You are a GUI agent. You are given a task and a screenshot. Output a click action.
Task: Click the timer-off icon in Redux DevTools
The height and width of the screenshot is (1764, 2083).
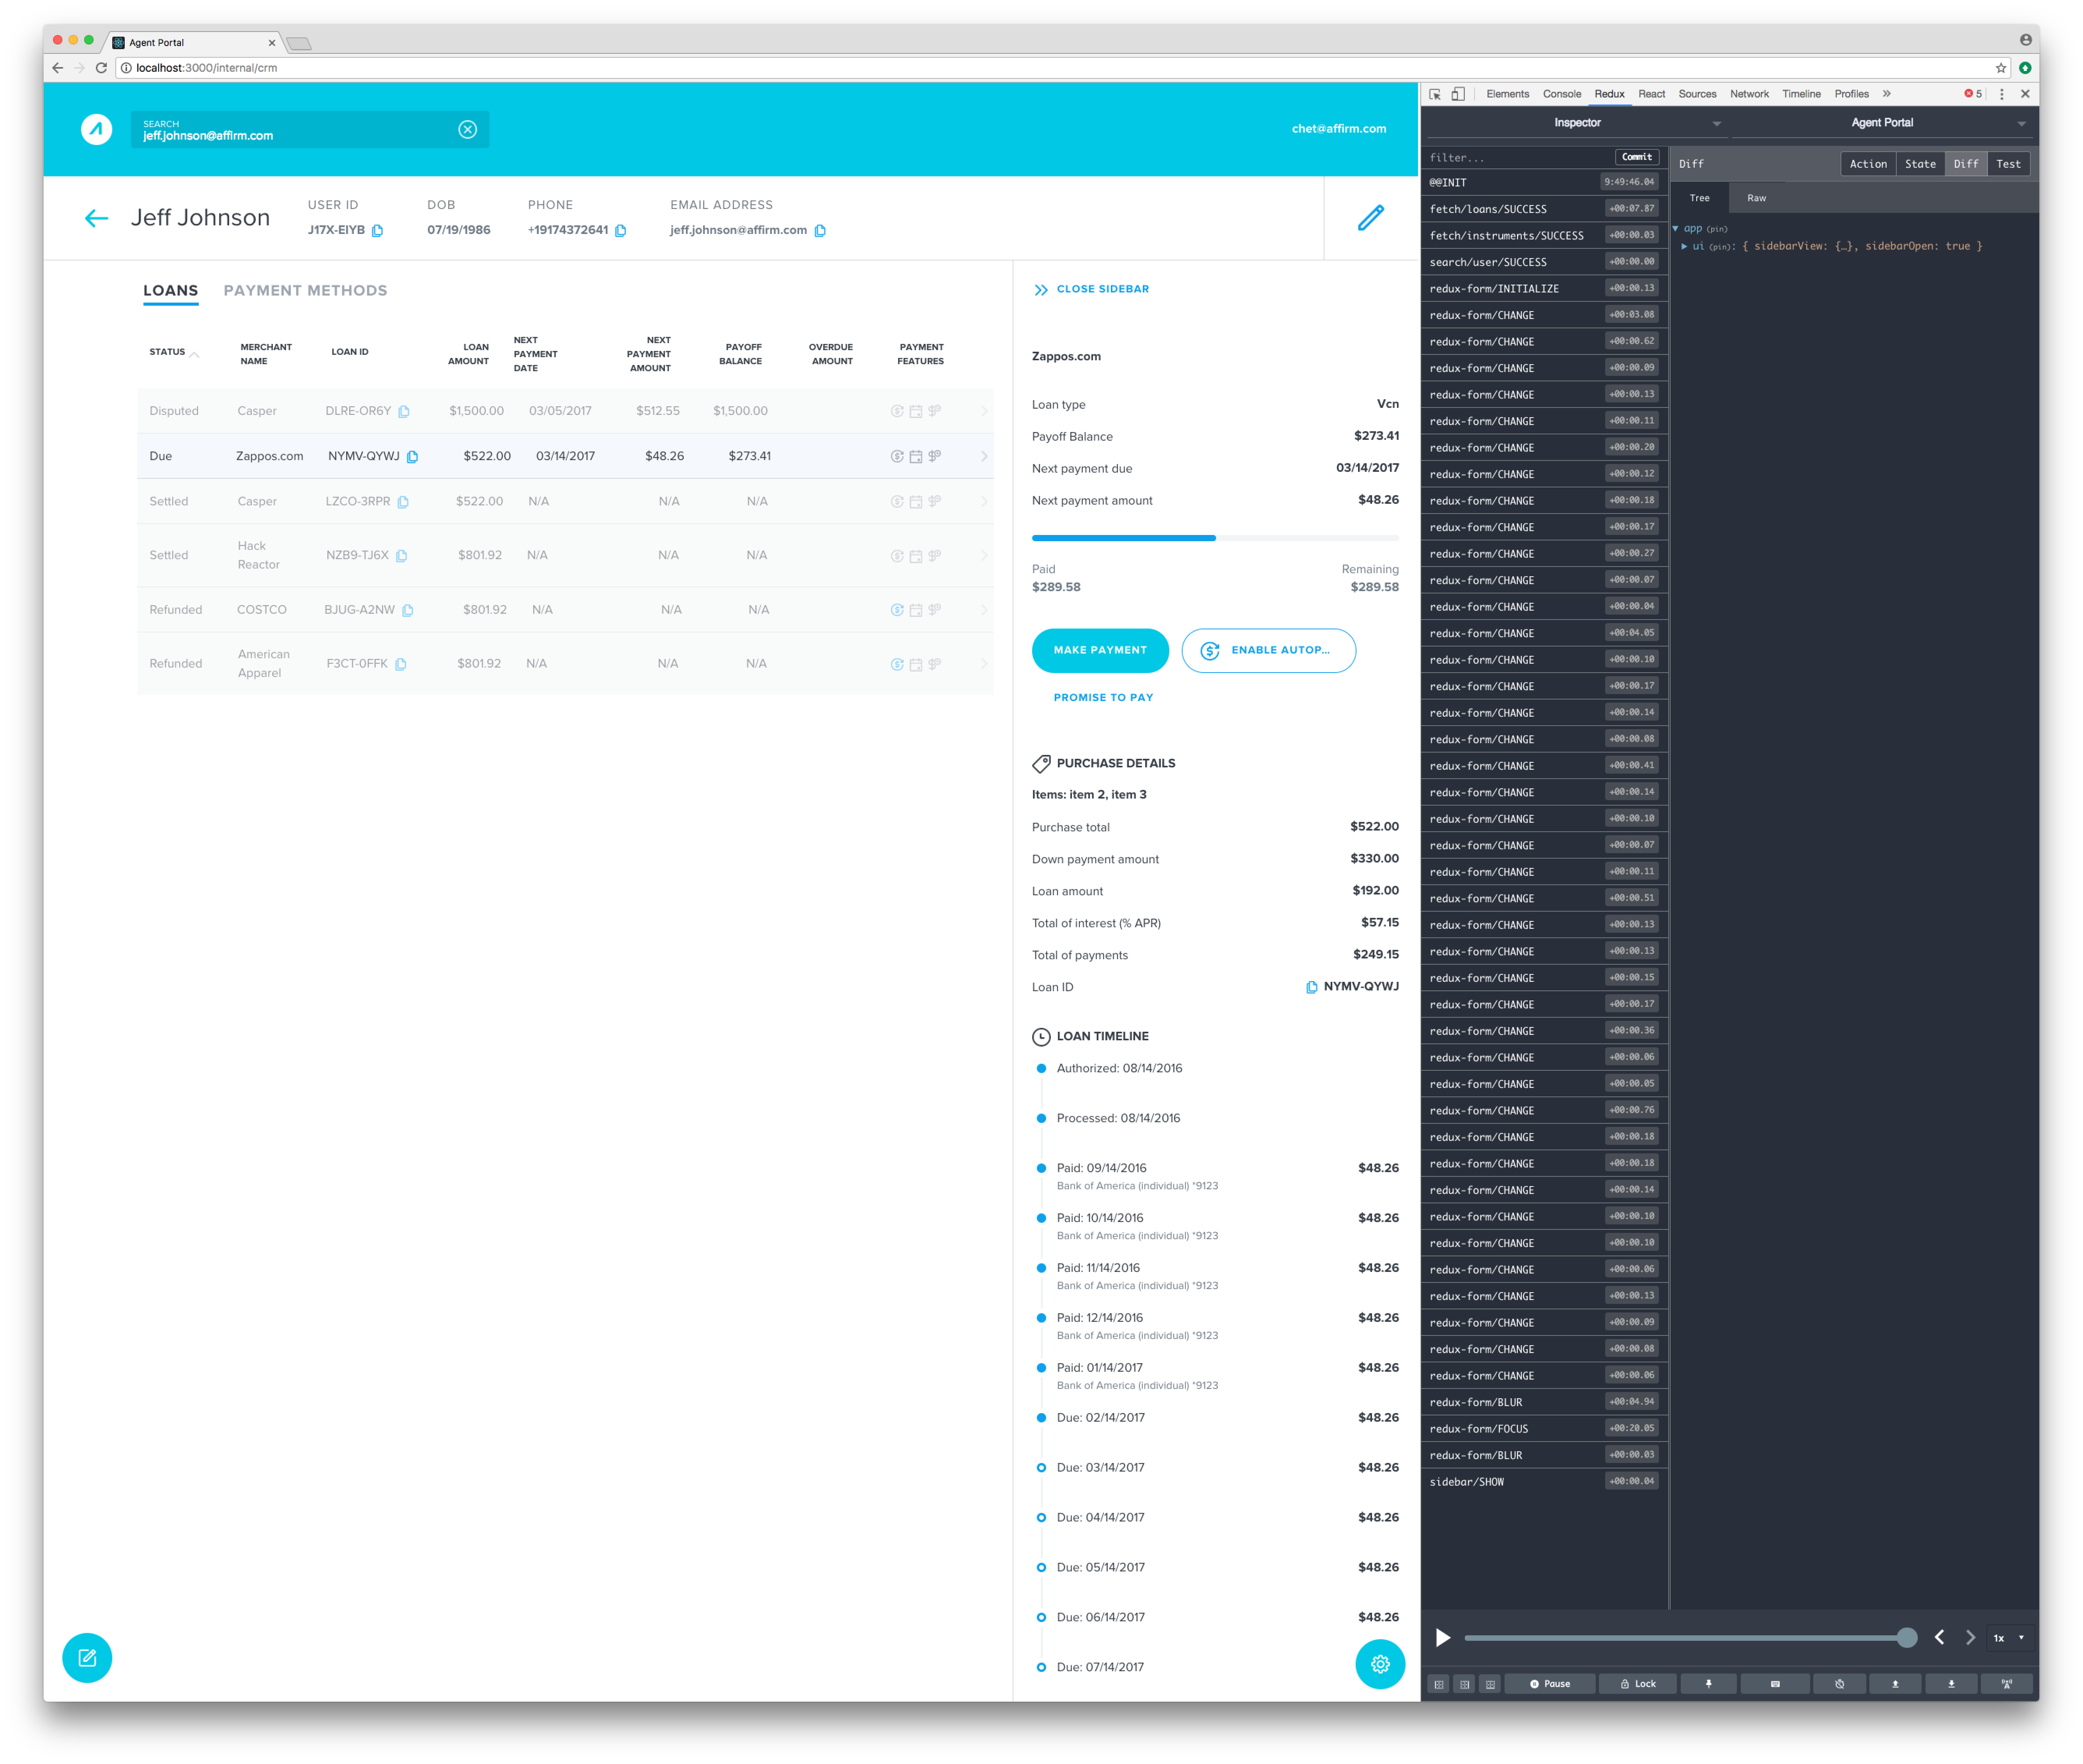click(x=1839, y=1685)
